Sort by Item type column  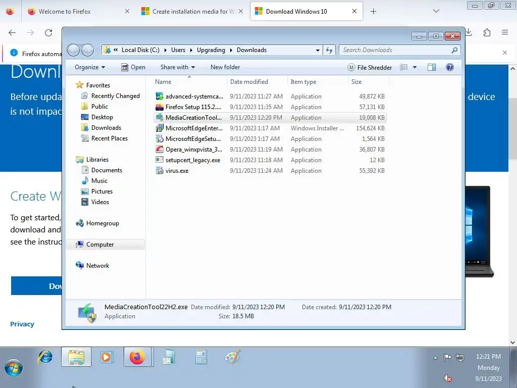(x=318, y=82)
